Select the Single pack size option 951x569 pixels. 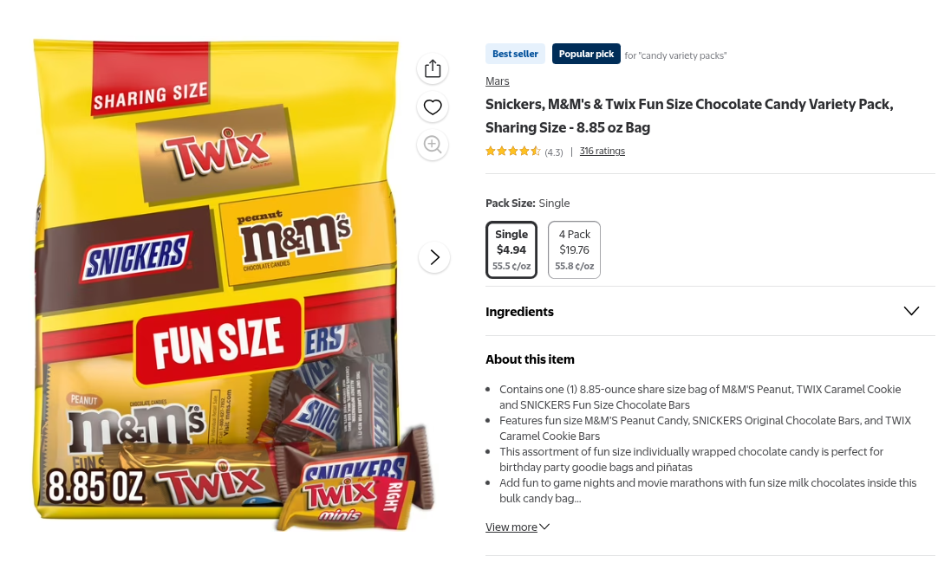511,250
